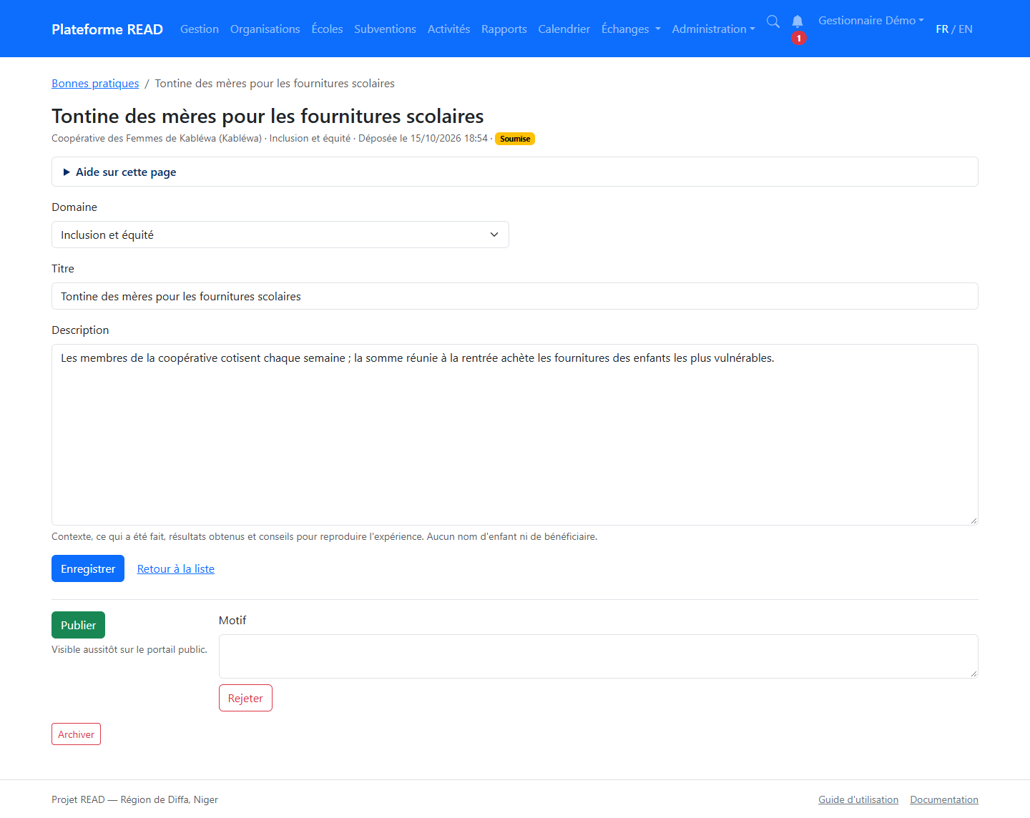Click into the Description text area
1030x818 pixels.
[515, 435]
